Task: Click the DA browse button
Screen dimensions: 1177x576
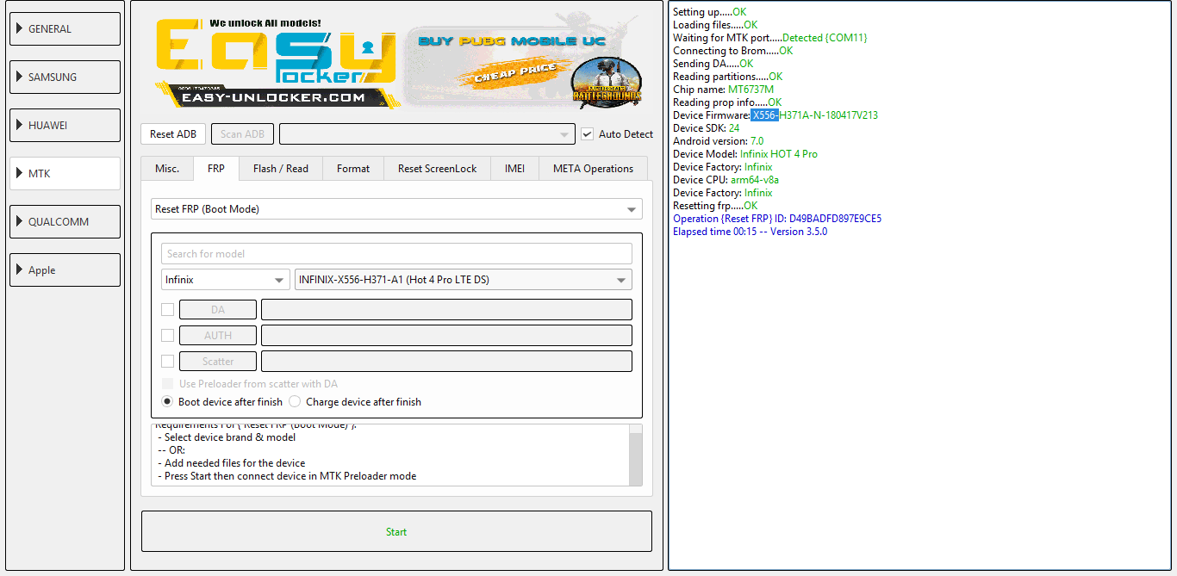Action: point(218,309)
